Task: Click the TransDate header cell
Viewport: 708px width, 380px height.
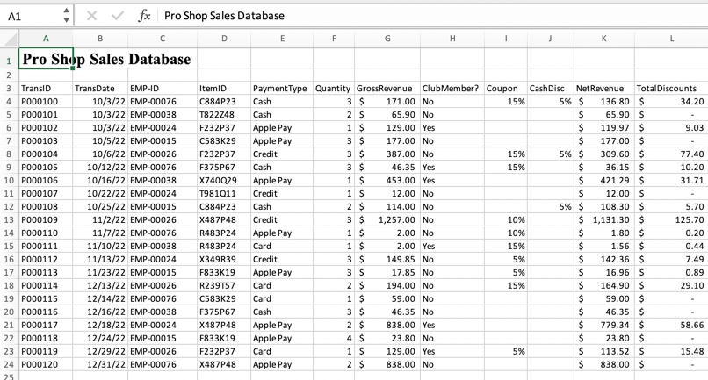Action: click(100, 89)
